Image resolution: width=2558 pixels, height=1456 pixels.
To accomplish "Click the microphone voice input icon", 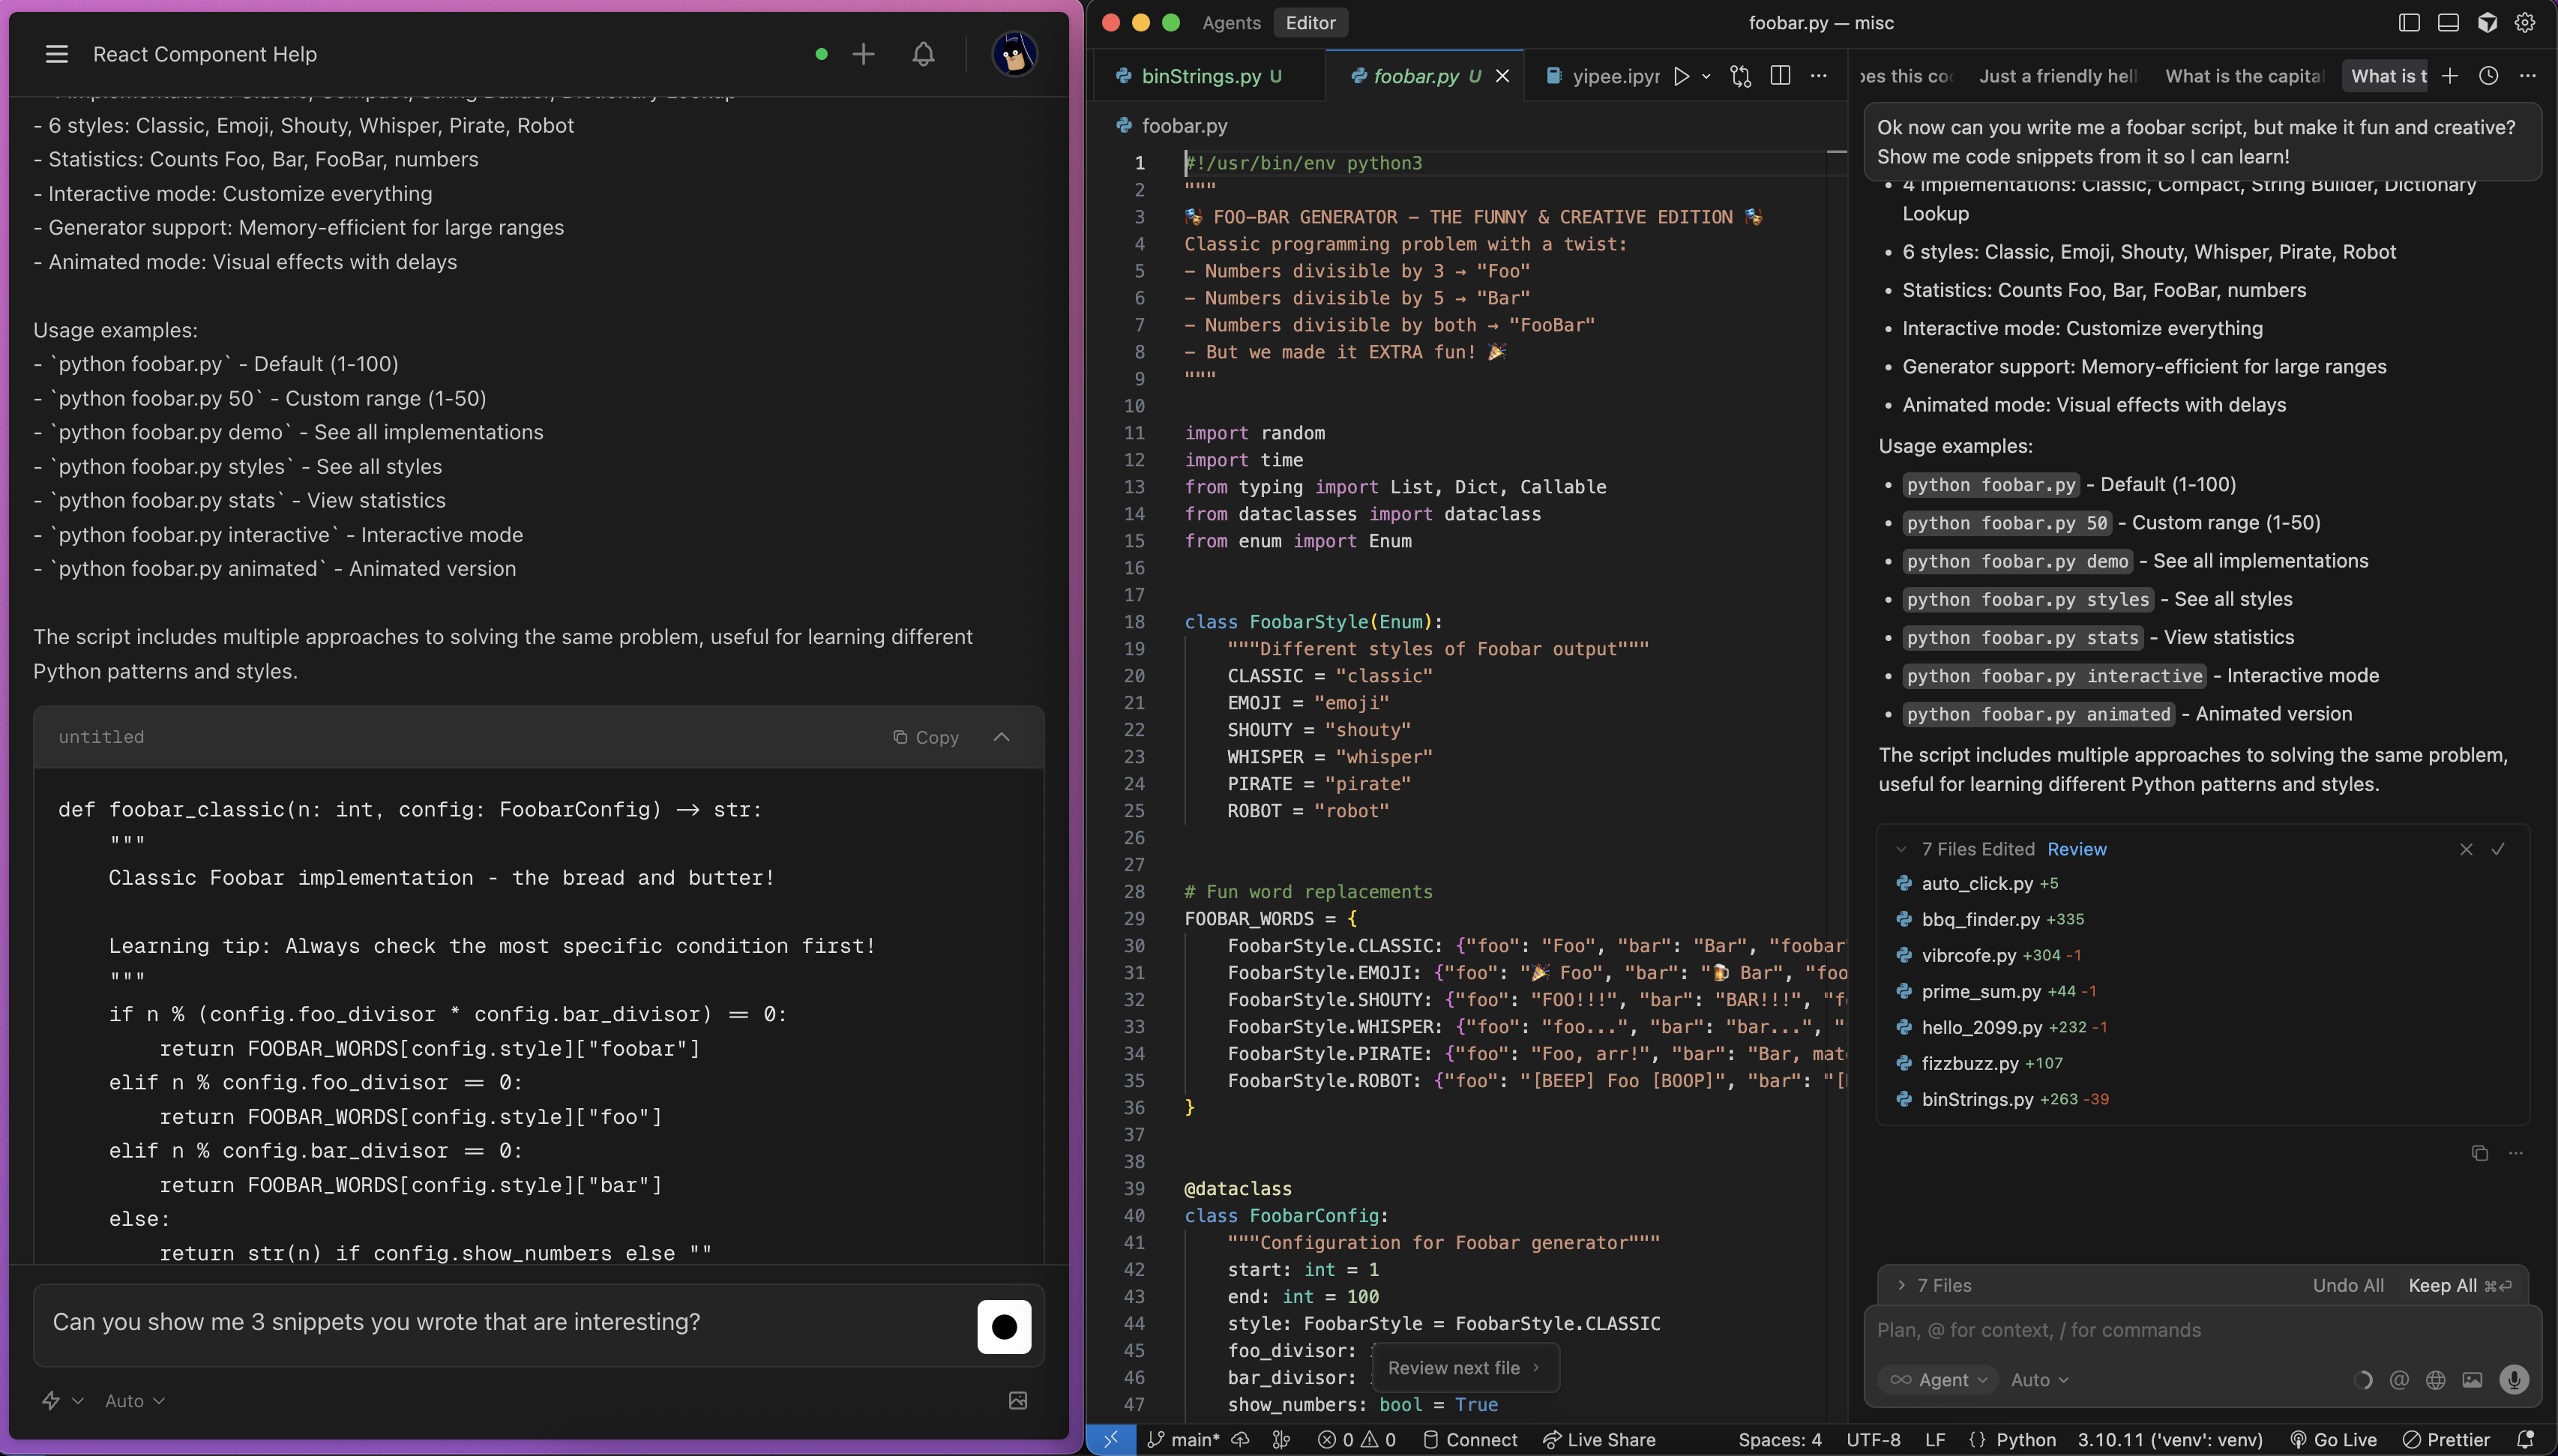I will tap(2513, 1380).
